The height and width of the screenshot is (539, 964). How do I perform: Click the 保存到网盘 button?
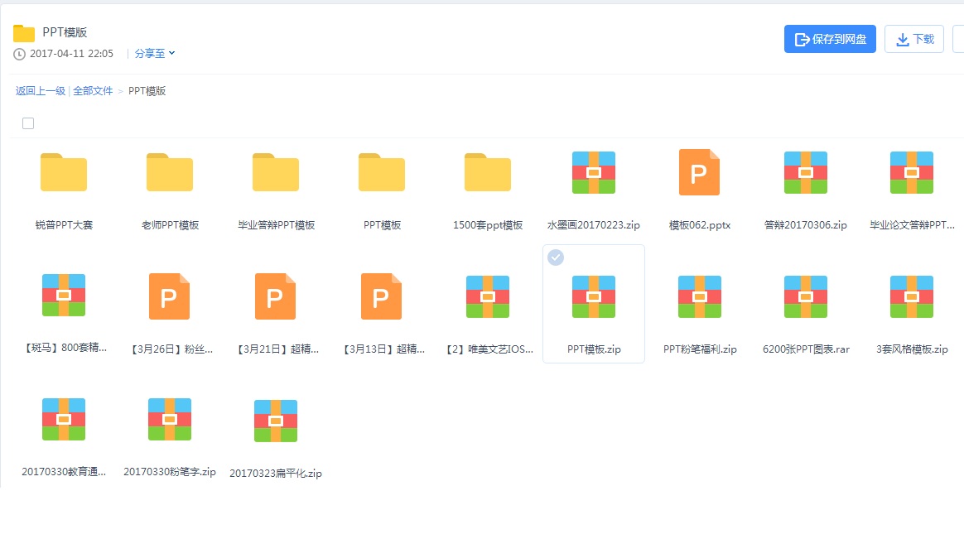coord(830,38)
